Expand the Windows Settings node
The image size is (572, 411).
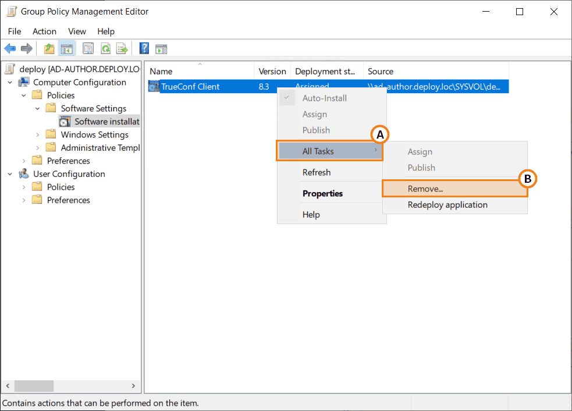[38, 134]
